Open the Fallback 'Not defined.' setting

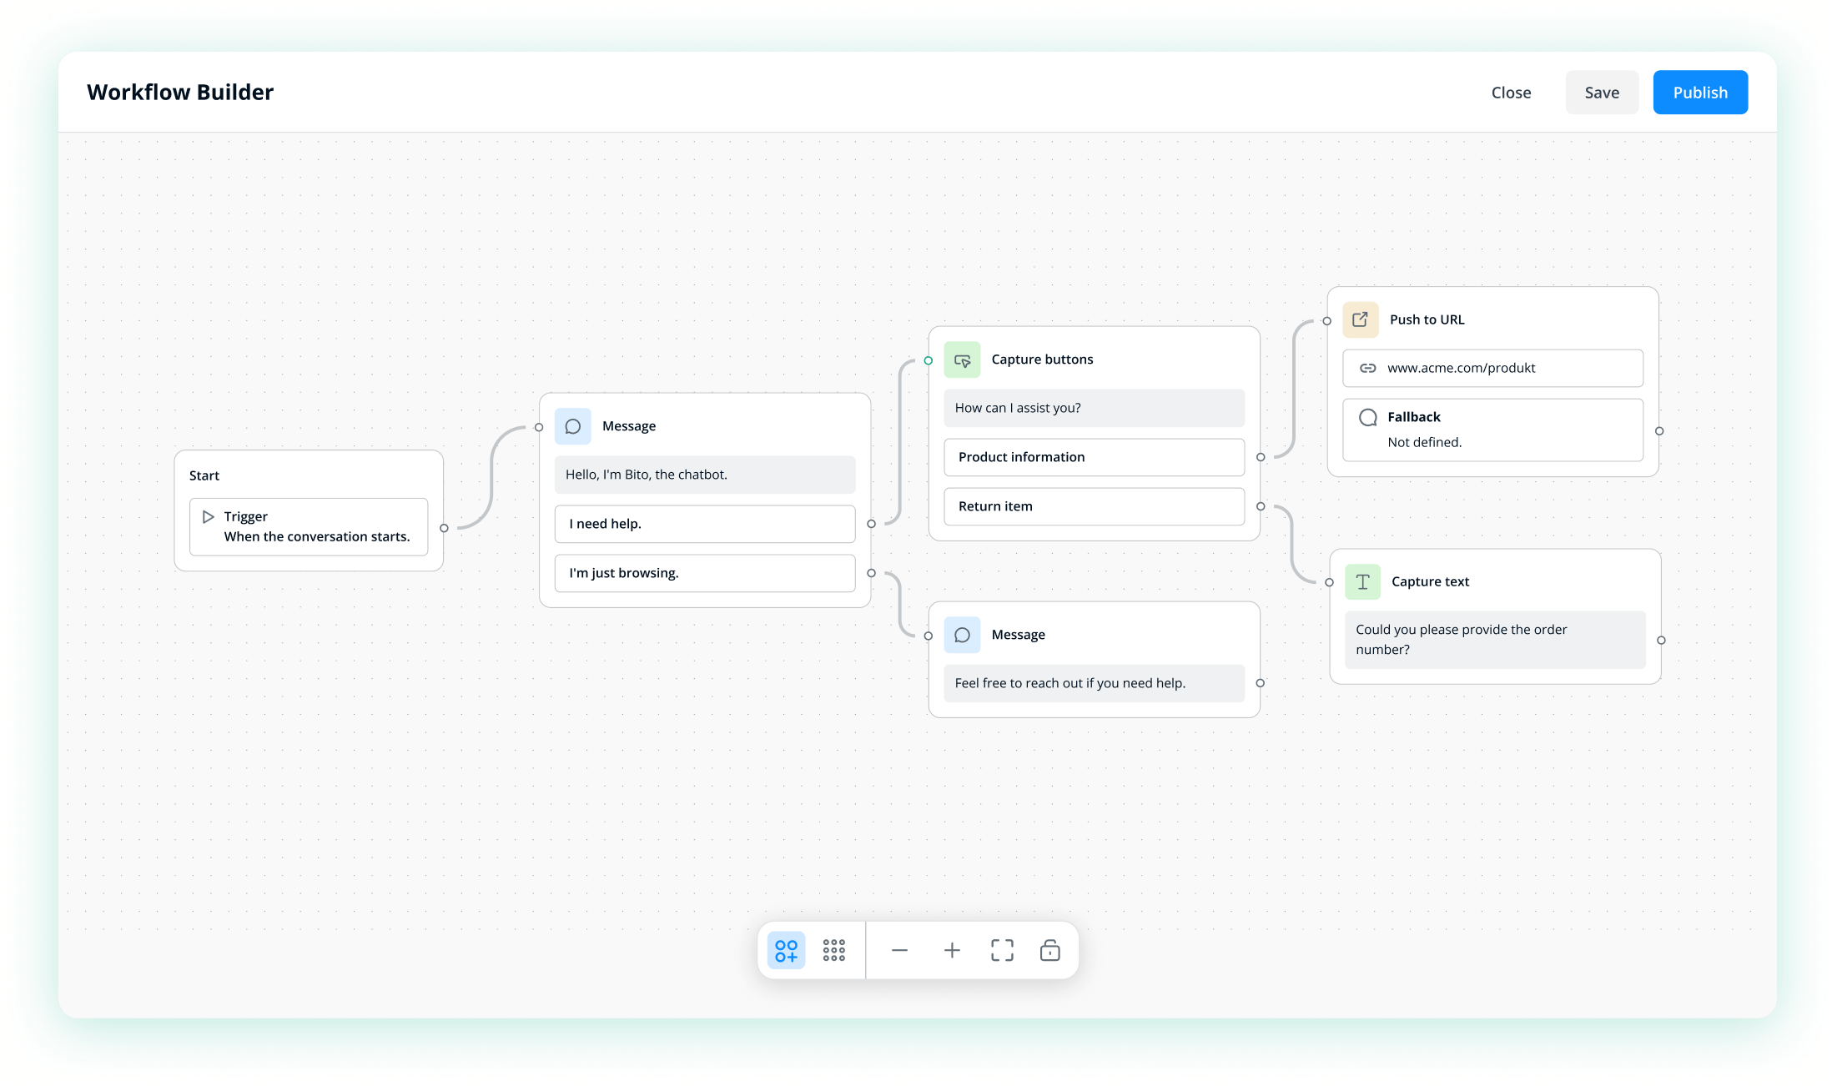1492,430
